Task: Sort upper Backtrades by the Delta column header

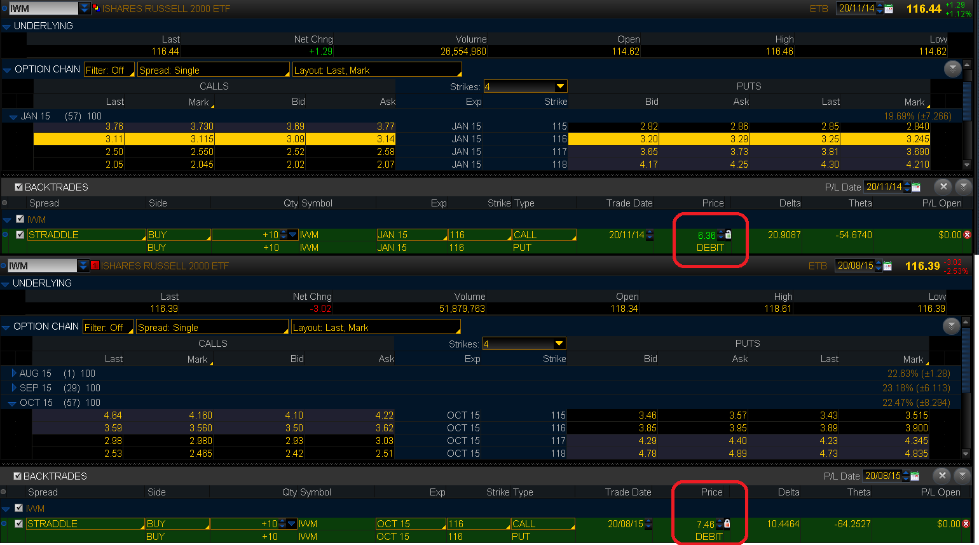Action: pos(790,203)
